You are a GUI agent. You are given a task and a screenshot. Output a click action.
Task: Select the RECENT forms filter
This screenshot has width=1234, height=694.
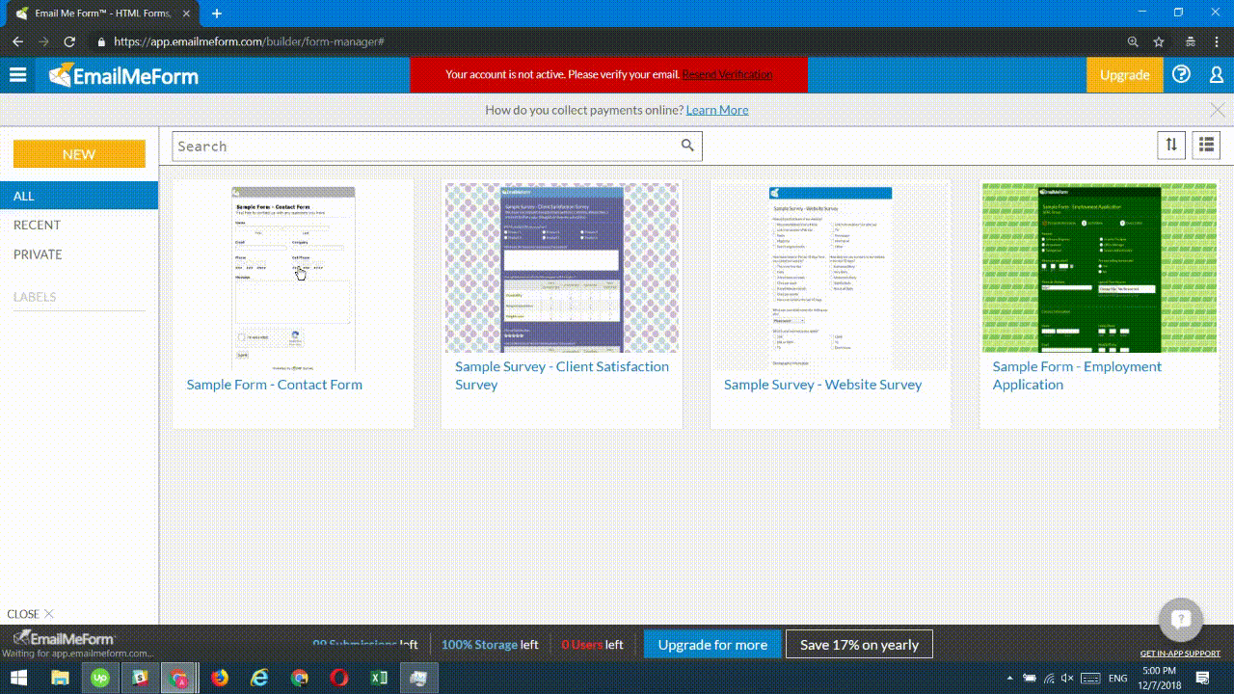click(x=37, y=225)
